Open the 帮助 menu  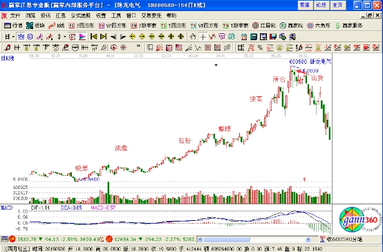click(x=171, y=16)
